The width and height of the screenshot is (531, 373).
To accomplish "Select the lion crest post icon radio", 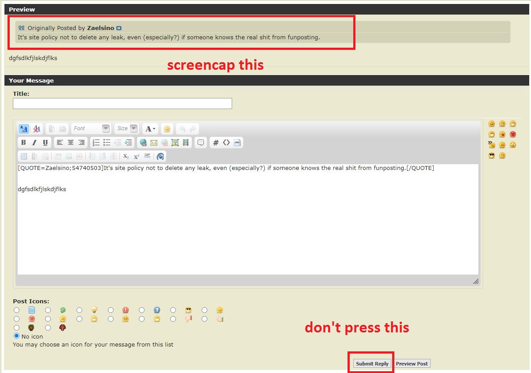I will pos(17,328).
